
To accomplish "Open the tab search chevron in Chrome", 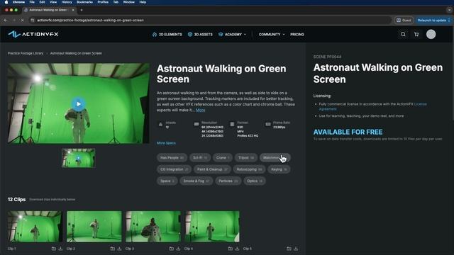I will tap(449, 10).
